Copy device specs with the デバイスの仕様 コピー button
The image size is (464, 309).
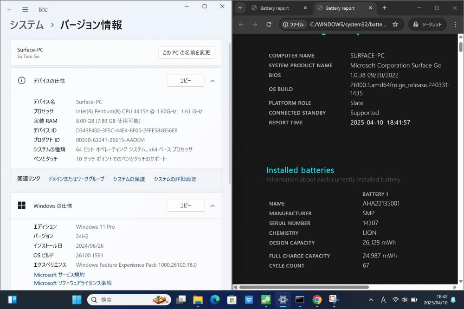[x=186, y=81]
